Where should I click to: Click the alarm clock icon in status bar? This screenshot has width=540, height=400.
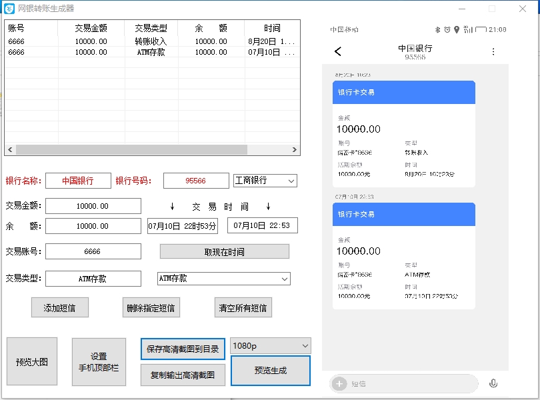(447, 29)
